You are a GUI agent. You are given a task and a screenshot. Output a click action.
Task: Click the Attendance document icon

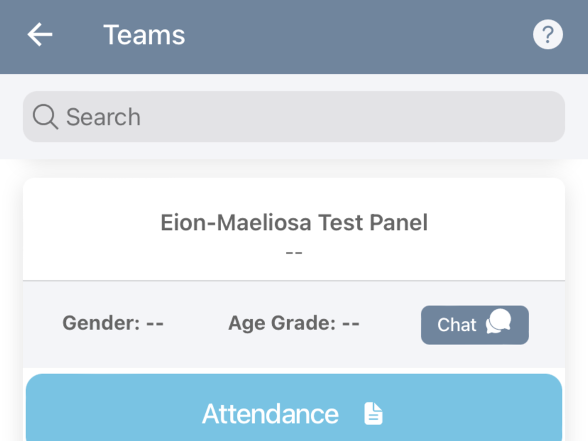point(373,414)
